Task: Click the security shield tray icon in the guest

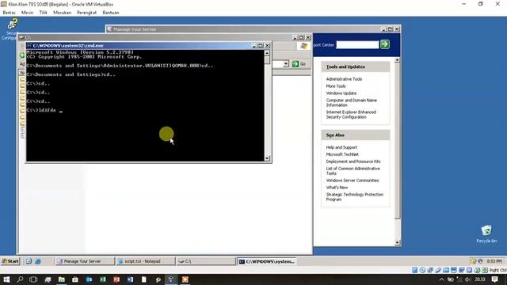Action: (x=474, y=261)
